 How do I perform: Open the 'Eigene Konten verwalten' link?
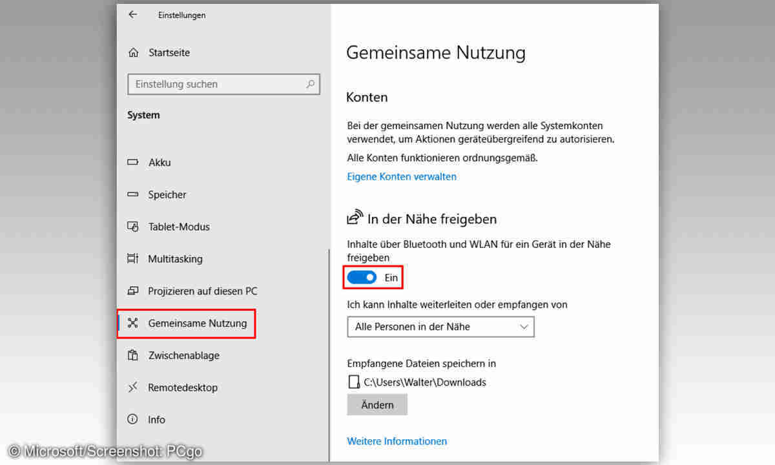pos(402,176)
